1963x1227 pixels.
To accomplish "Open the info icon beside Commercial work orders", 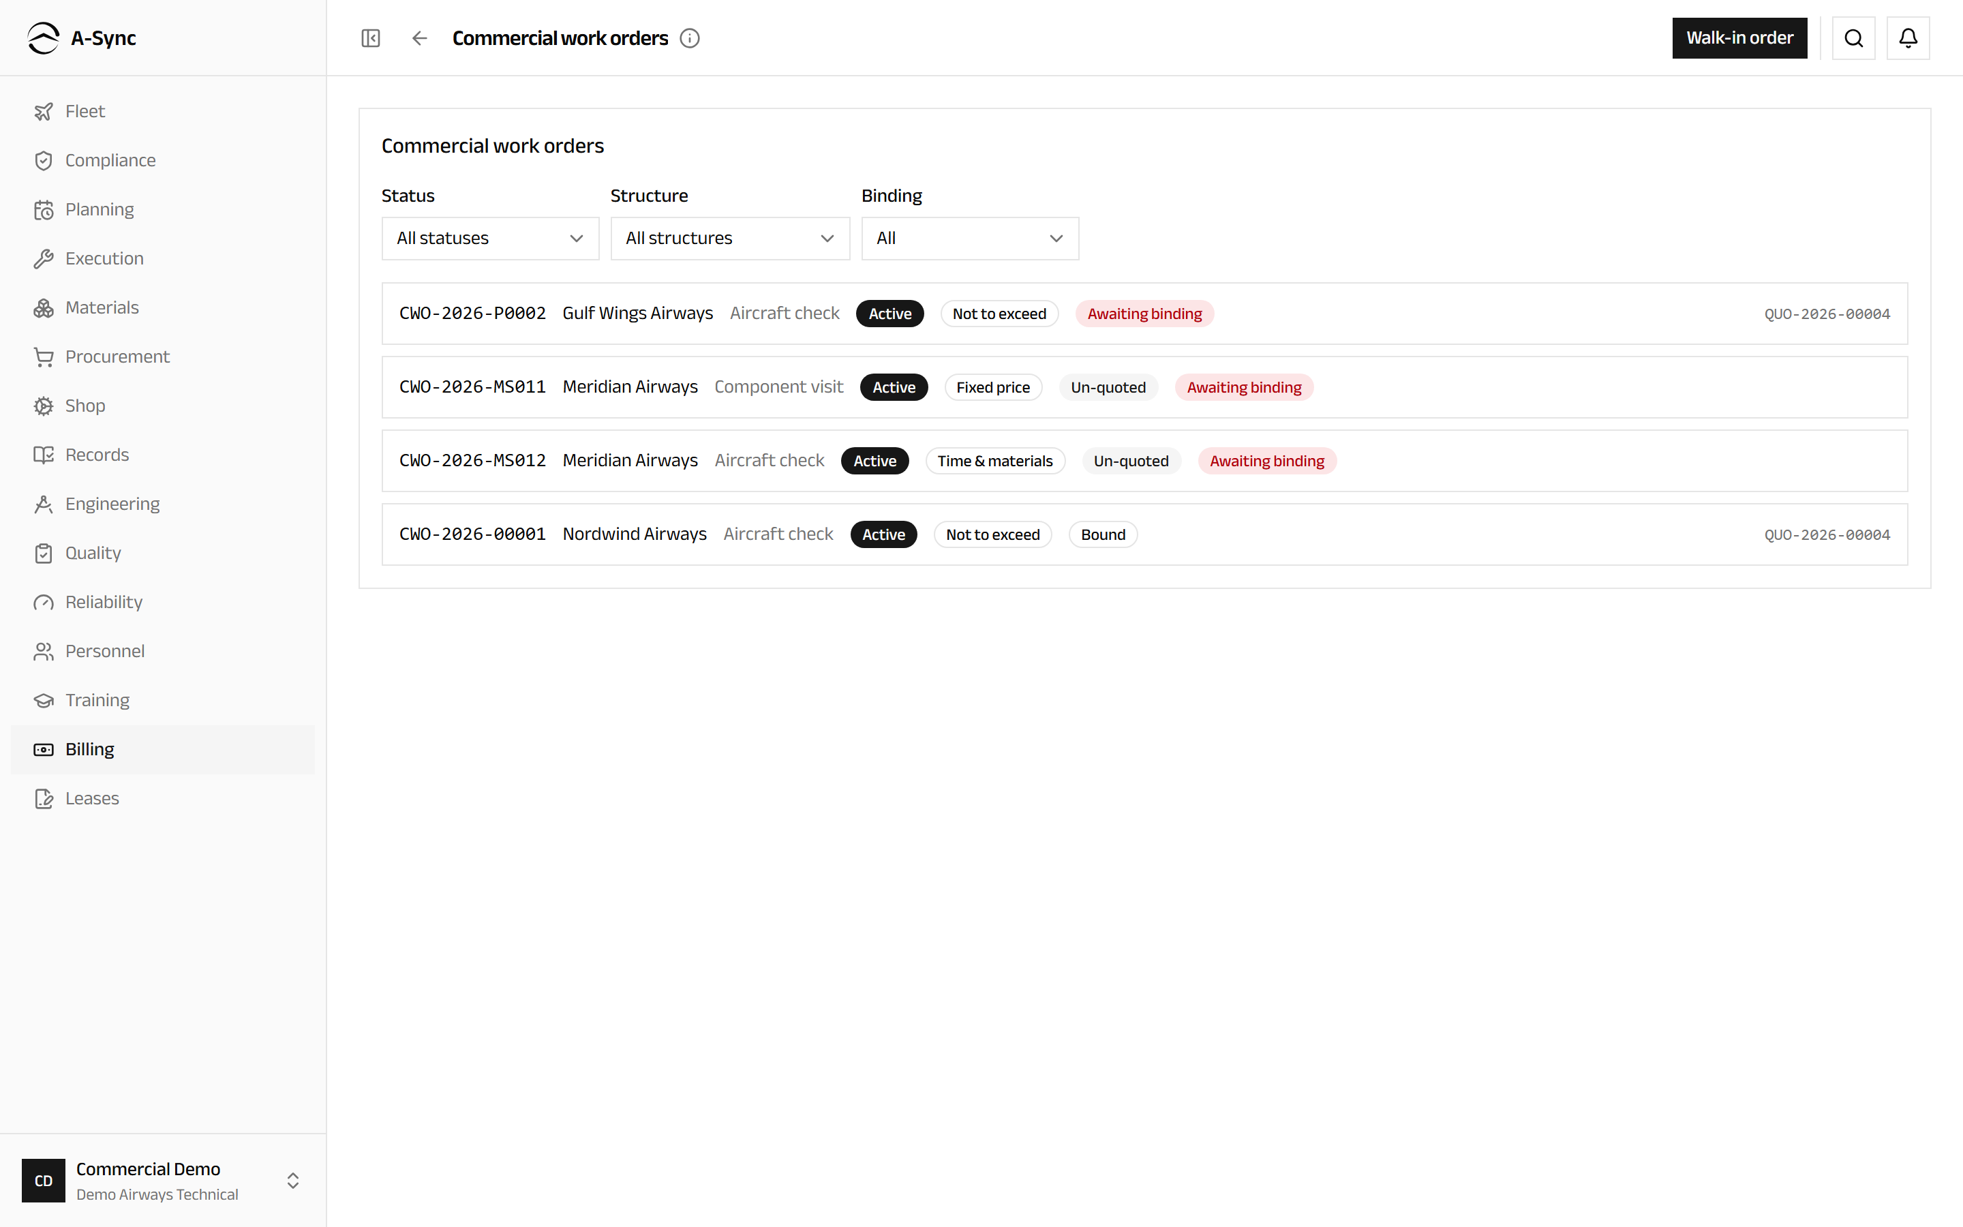I will pyautogui.click(x=690, y=38).
